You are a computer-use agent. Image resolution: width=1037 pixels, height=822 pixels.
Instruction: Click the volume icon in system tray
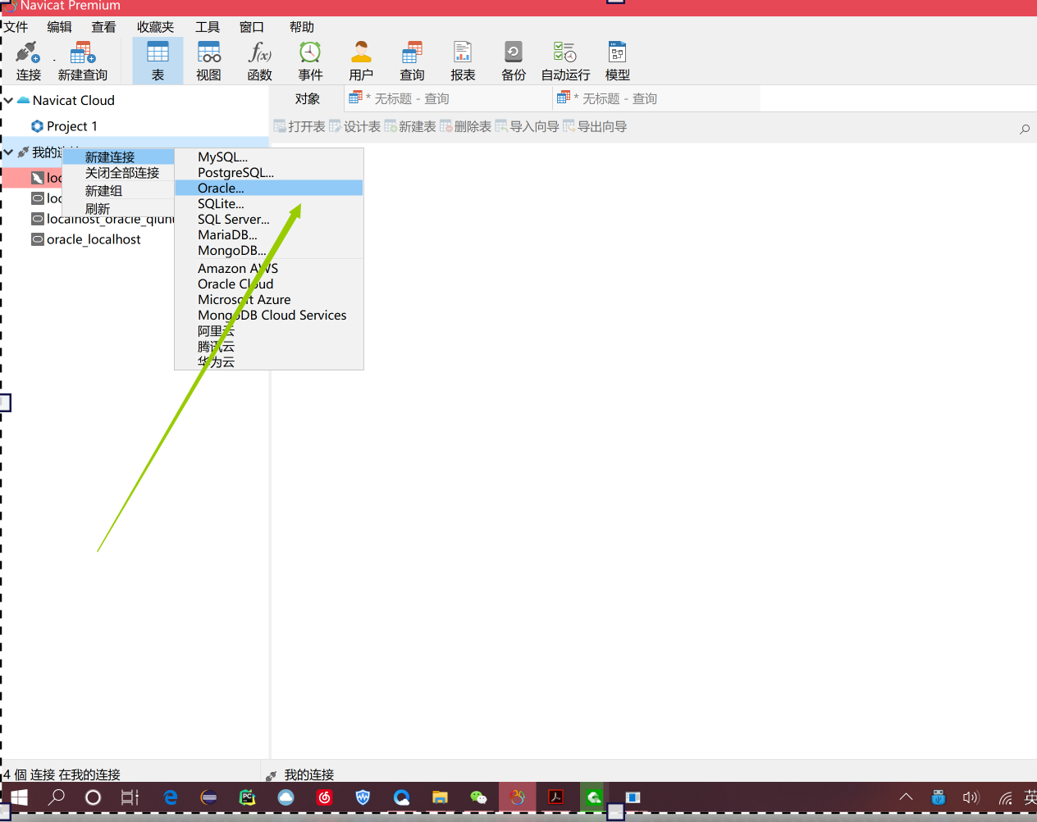pos(971,797)
